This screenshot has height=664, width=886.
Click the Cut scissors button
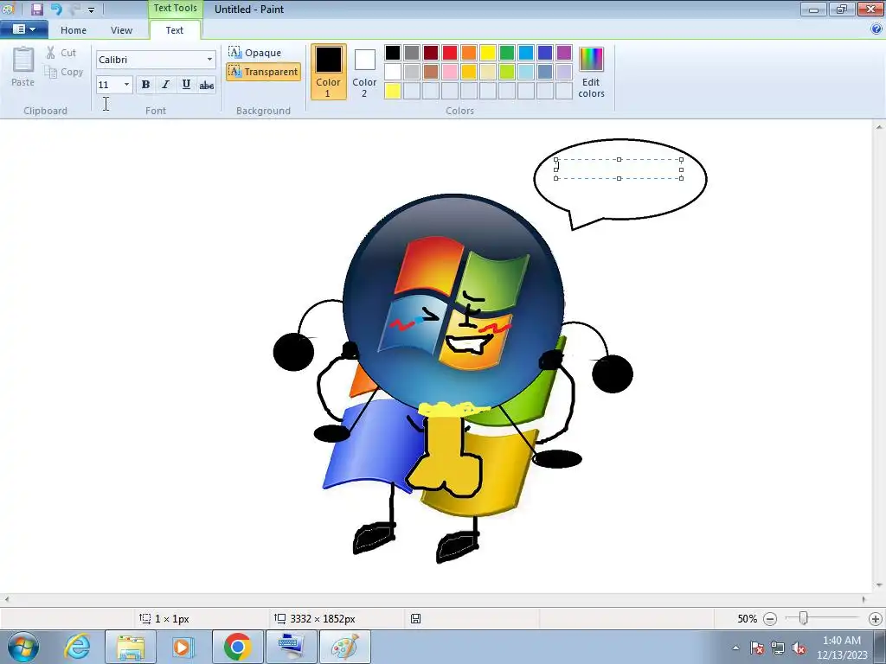(x=61, y=53)
